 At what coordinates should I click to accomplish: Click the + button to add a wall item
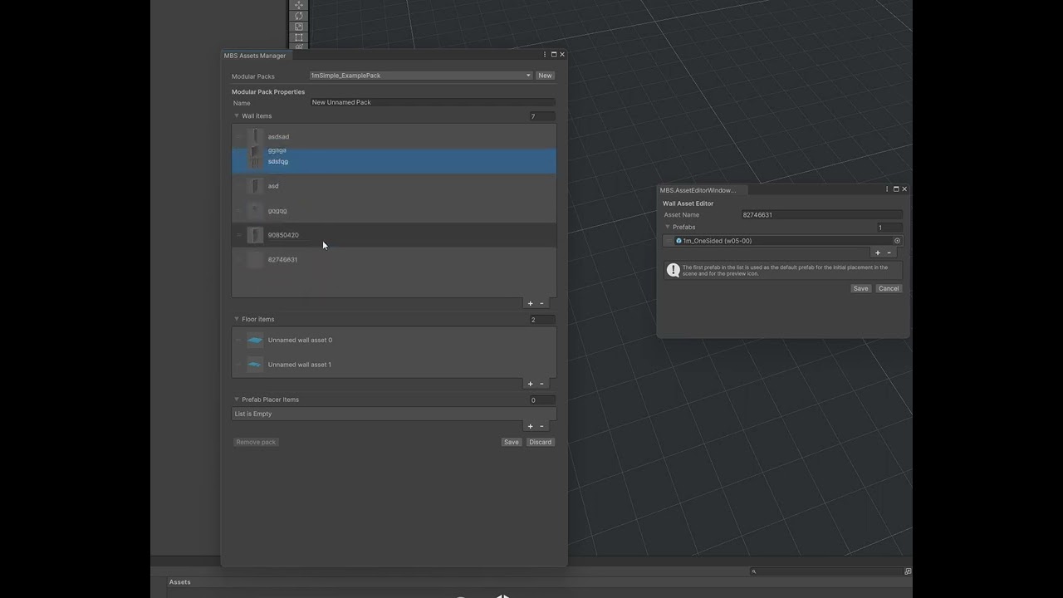point(530,303)
